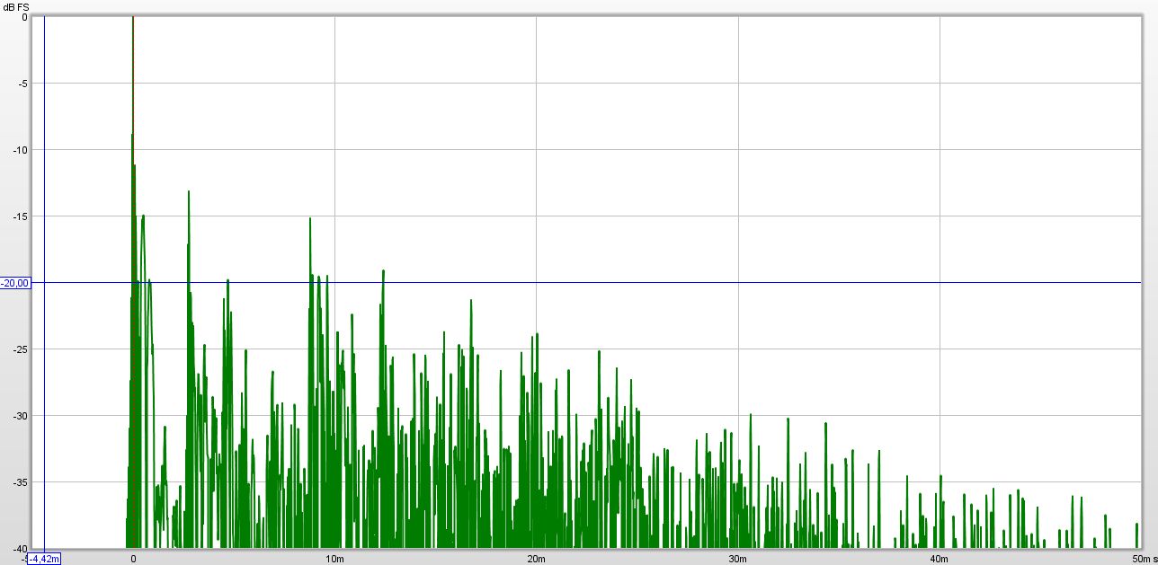Click the vertical blue time cursor line
This screenshot has width=1158, height=565.
point(44,282)
